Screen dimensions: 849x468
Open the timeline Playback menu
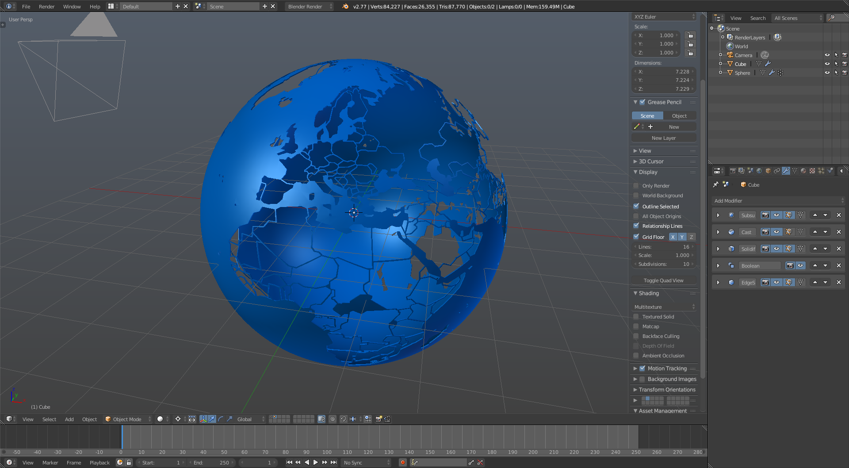click(99, 462)
